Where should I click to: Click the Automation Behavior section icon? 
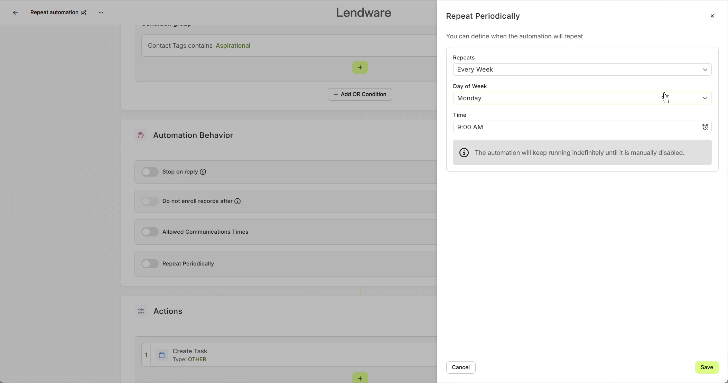pyautogui.click(x=140, y=135)
